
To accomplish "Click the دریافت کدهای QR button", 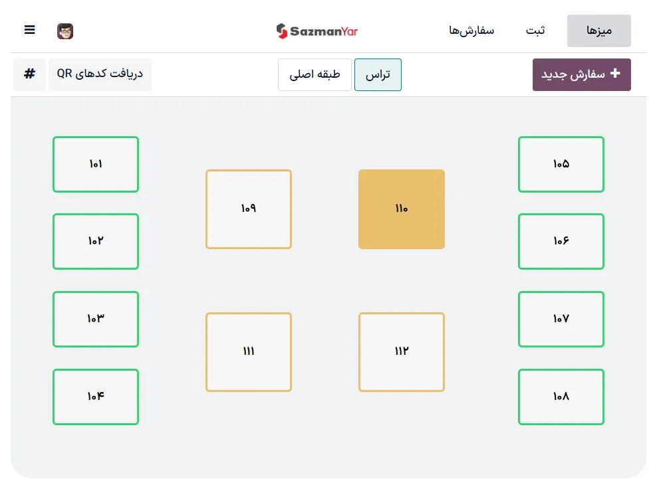I will 100,74.
